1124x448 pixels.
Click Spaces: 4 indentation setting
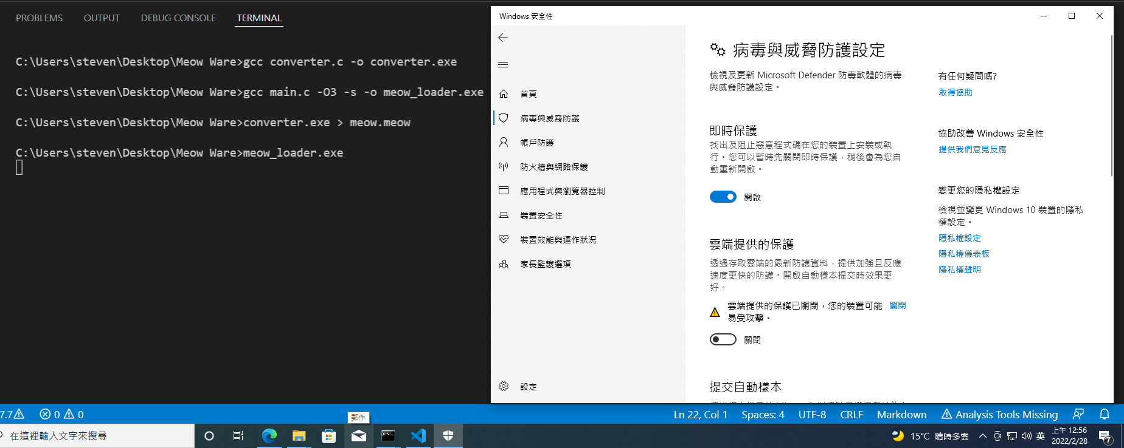[x=763, y=415]
